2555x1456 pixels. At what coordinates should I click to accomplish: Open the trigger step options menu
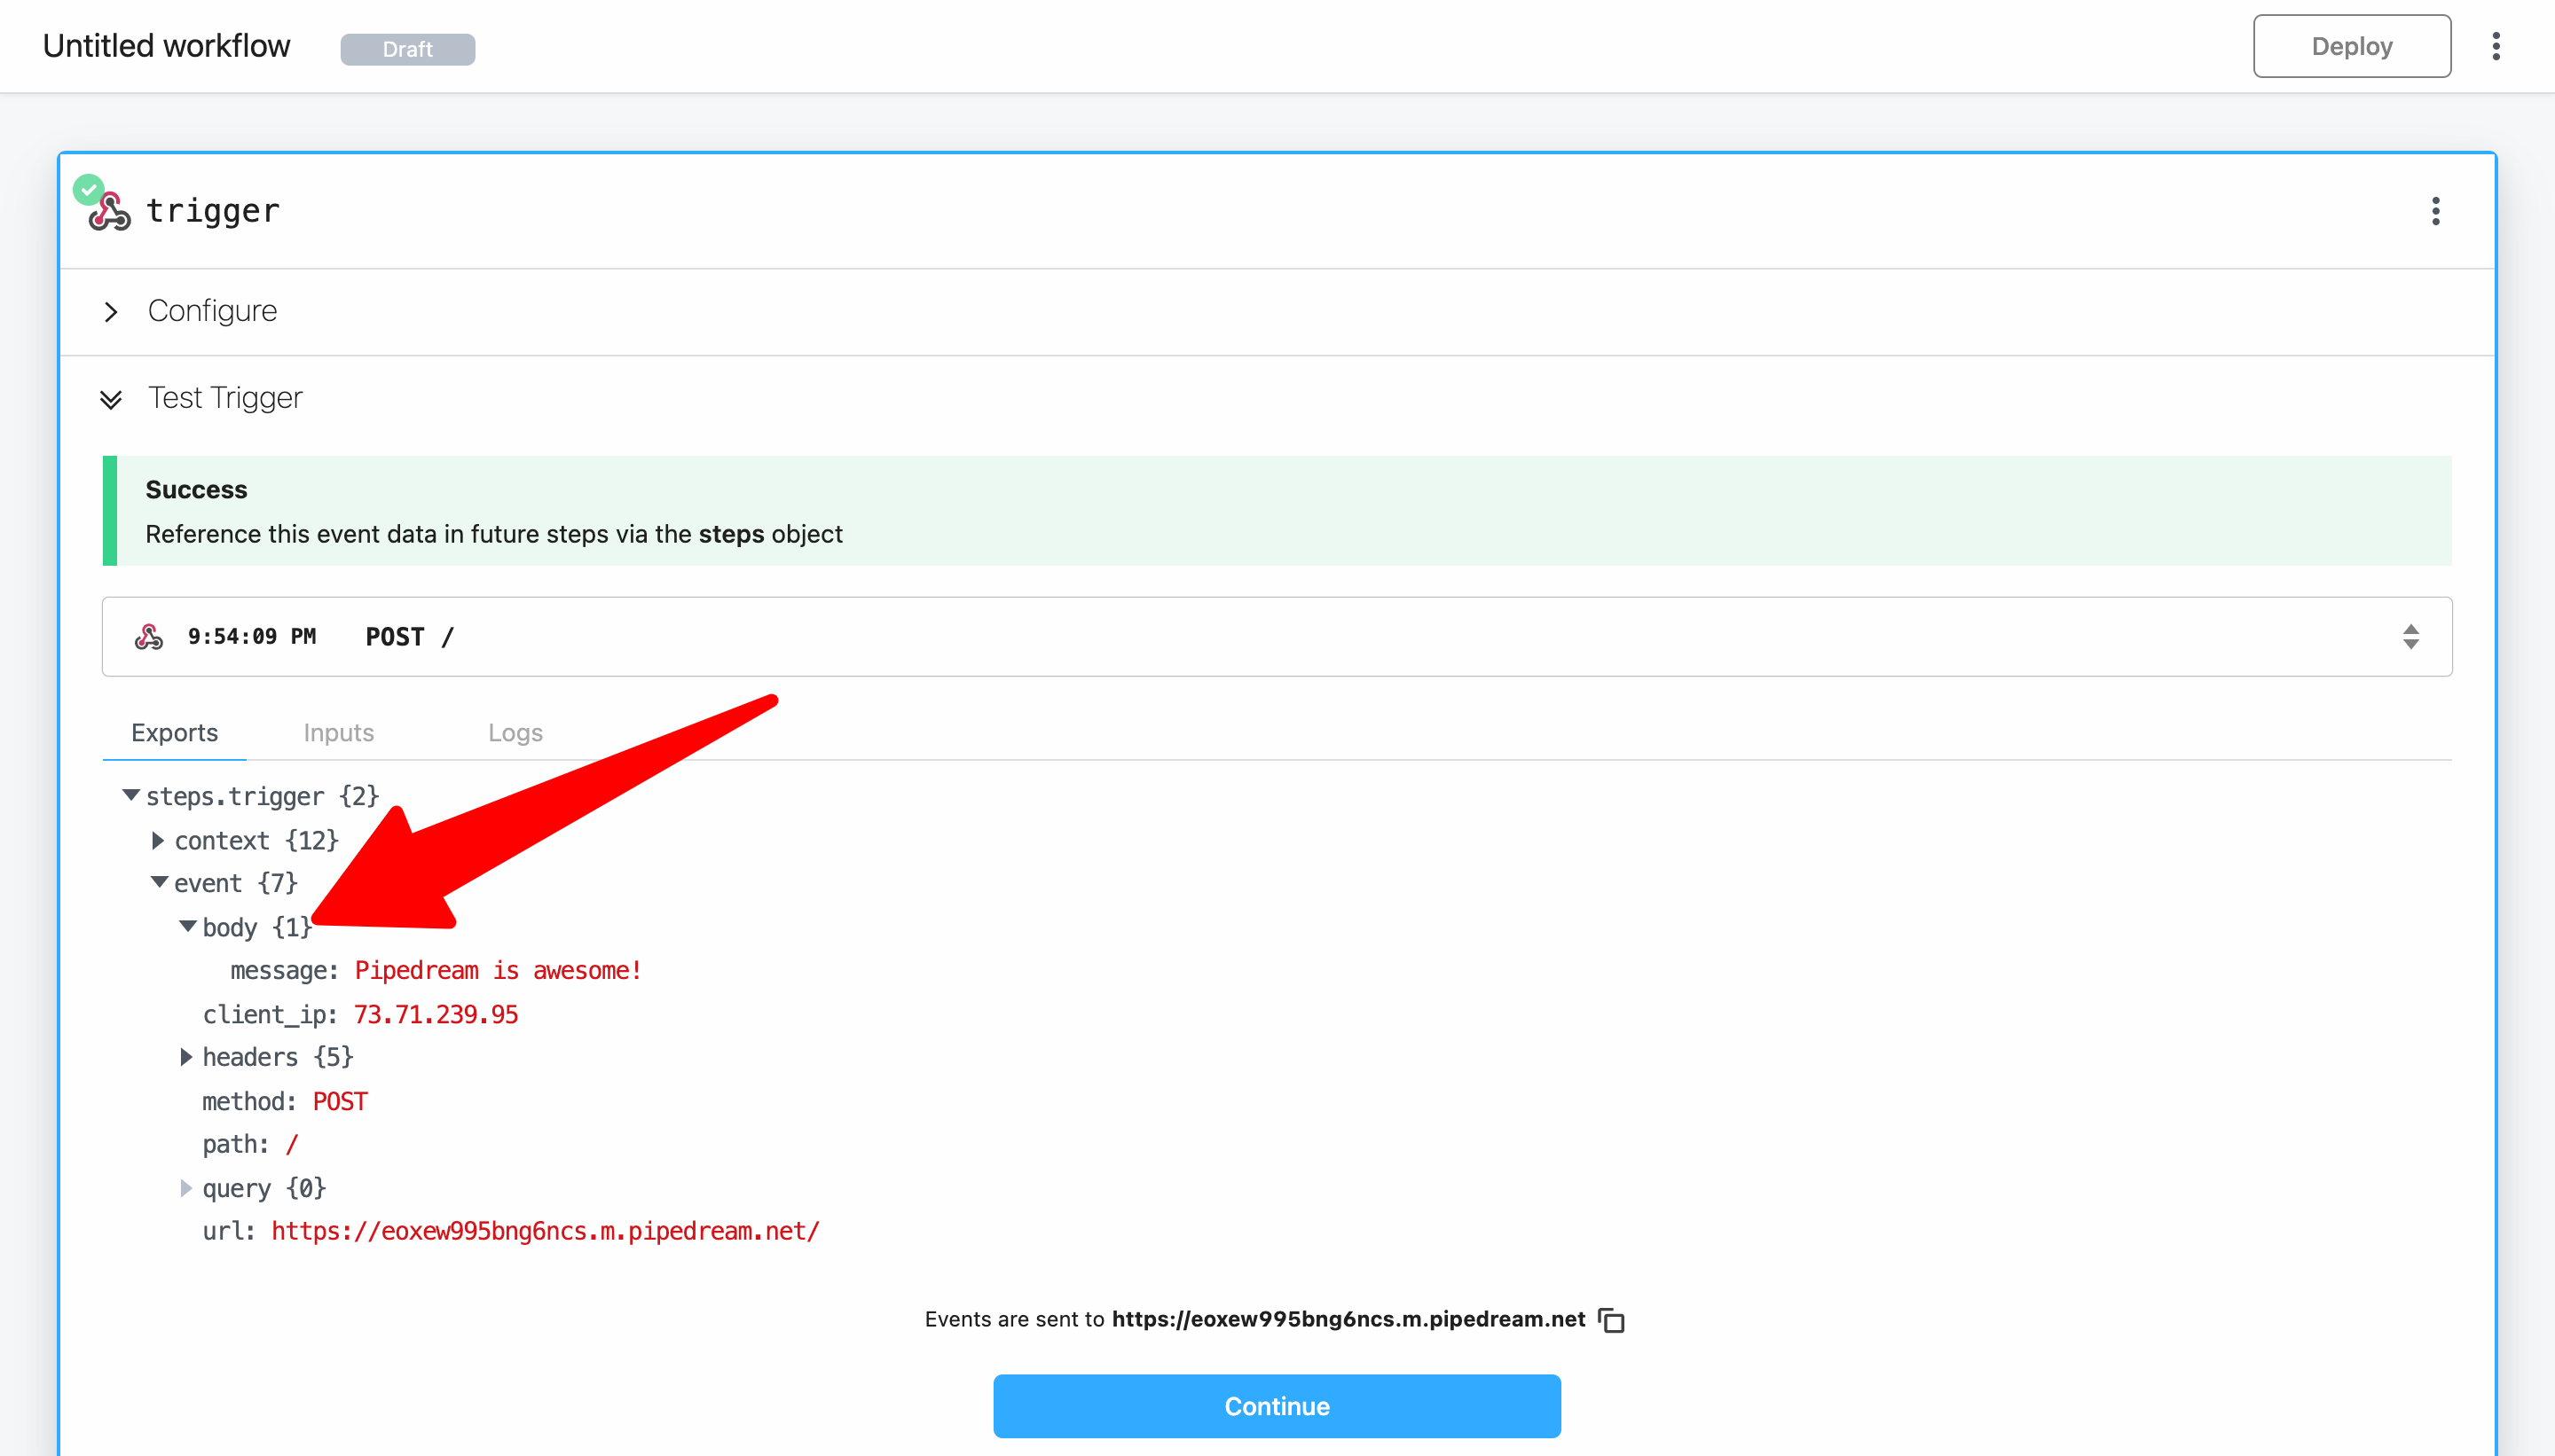2435,211
